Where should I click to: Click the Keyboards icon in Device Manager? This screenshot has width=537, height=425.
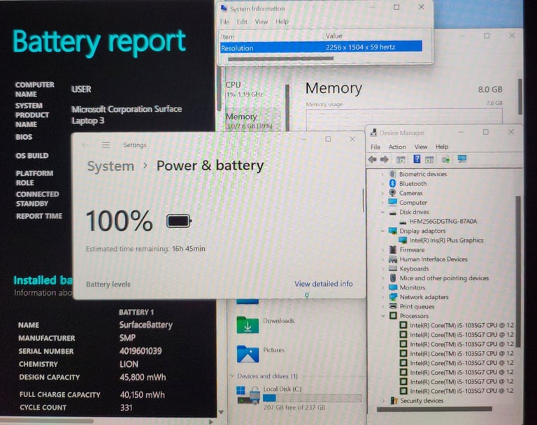point(393,268)
